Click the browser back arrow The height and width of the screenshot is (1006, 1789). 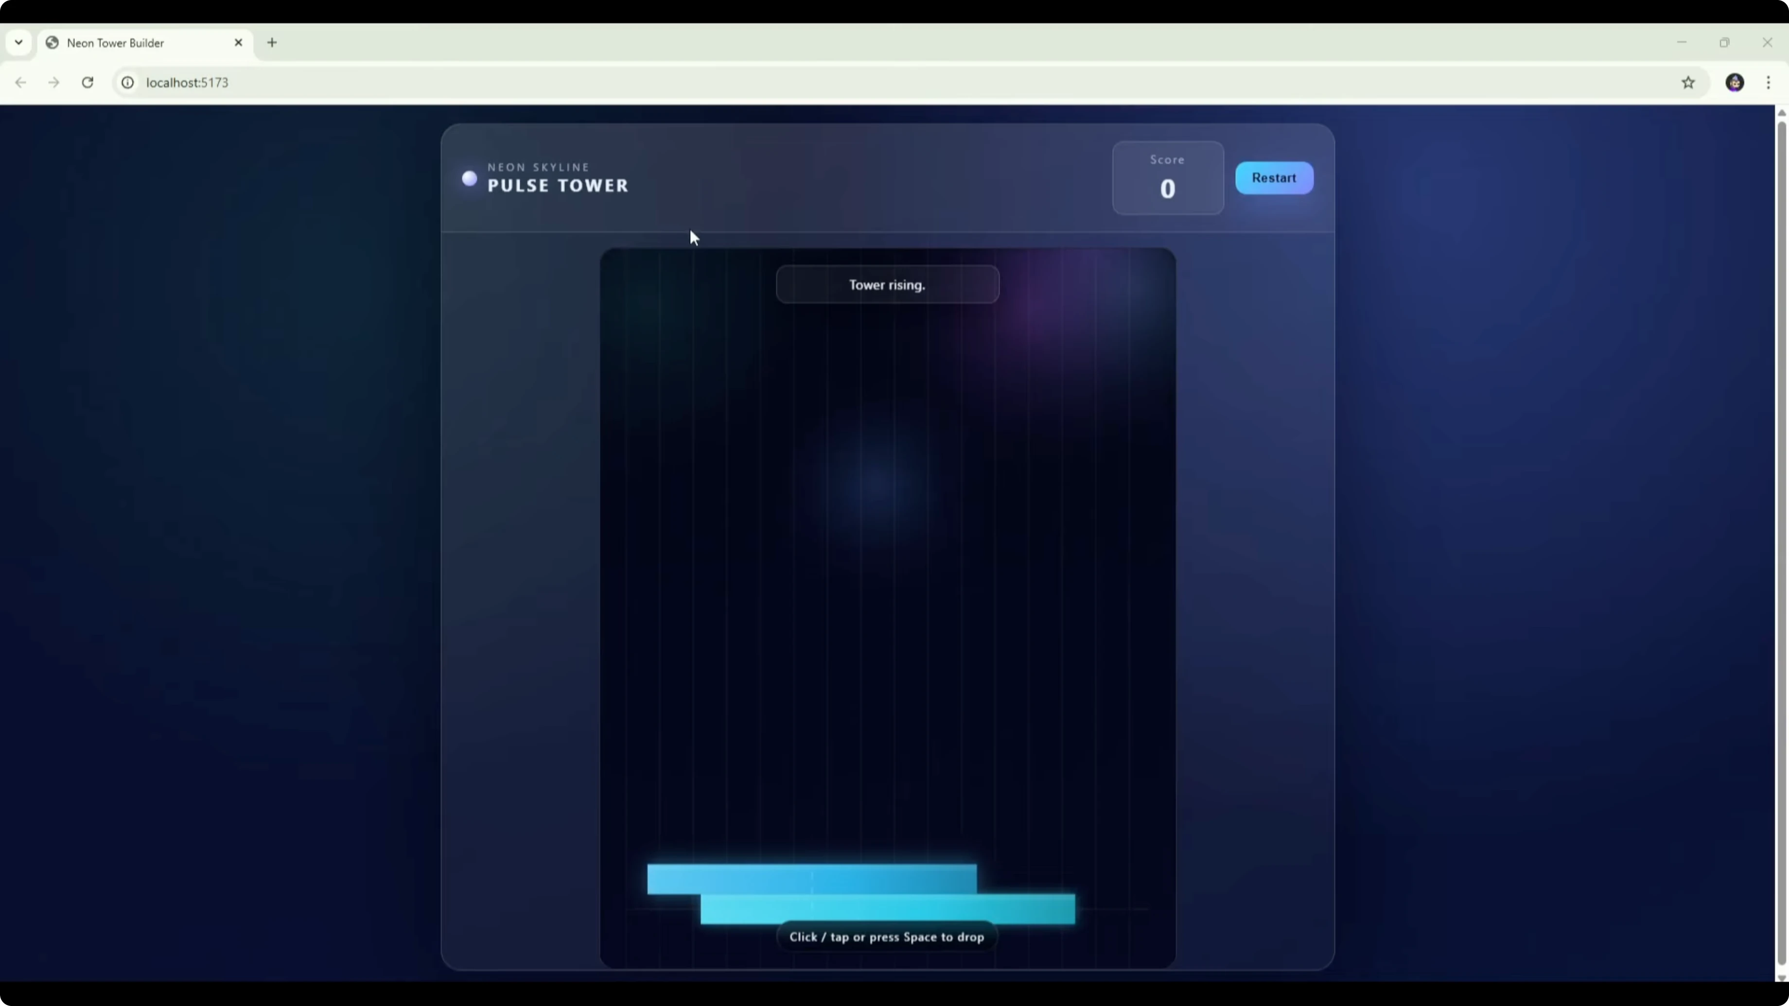(x=21, y=83)
